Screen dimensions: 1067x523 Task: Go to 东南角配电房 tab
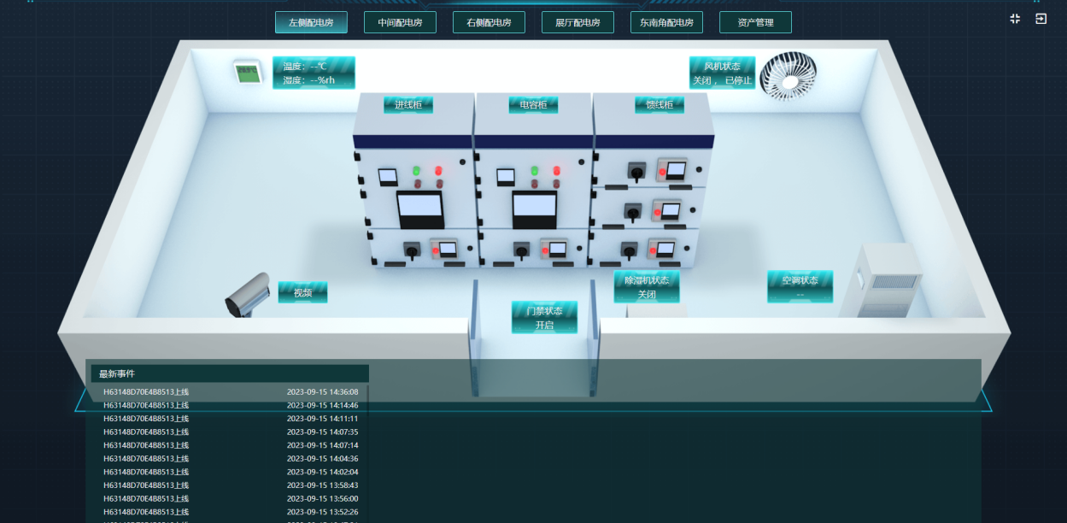point(666,22)
